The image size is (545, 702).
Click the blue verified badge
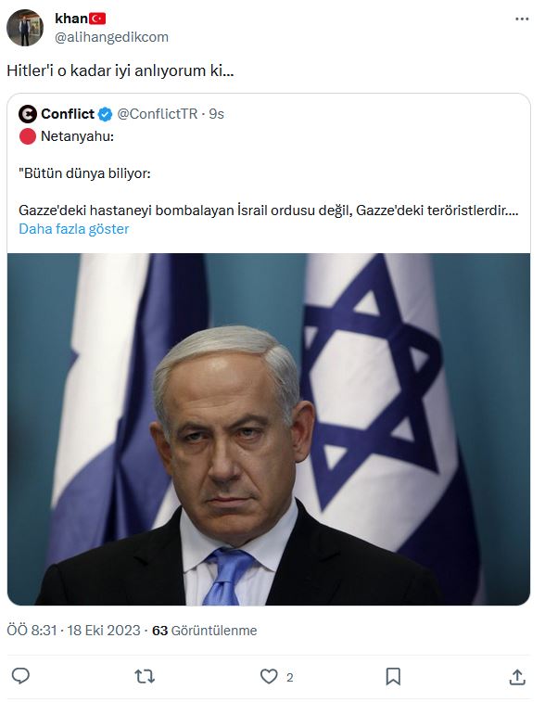[x=105, y=114]
